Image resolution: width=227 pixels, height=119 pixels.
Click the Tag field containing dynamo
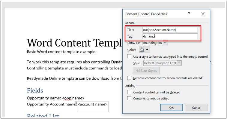point(170,36)
